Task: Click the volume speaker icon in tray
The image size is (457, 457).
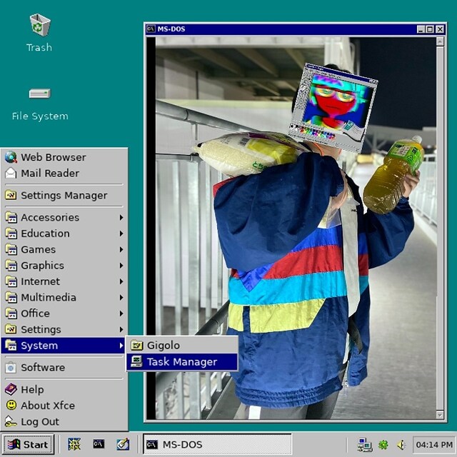Action: click(x=401, y=444)
